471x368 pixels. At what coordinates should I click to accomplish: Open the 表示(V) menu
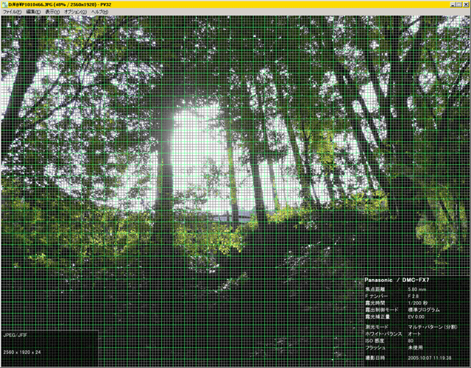coord(53,13)
